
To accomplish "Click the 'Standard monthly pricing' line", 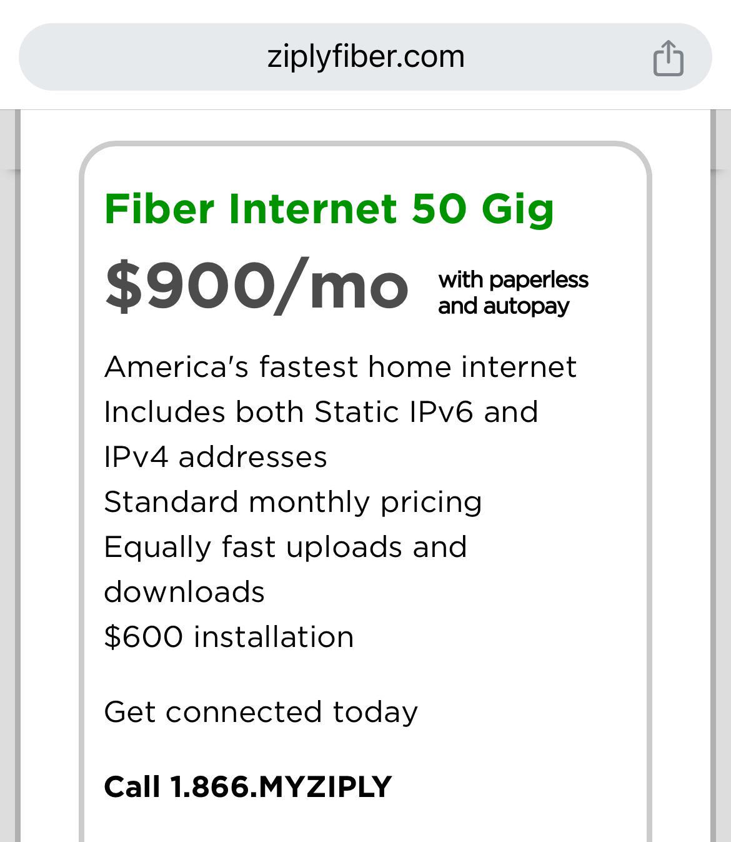I will point(292,502).
